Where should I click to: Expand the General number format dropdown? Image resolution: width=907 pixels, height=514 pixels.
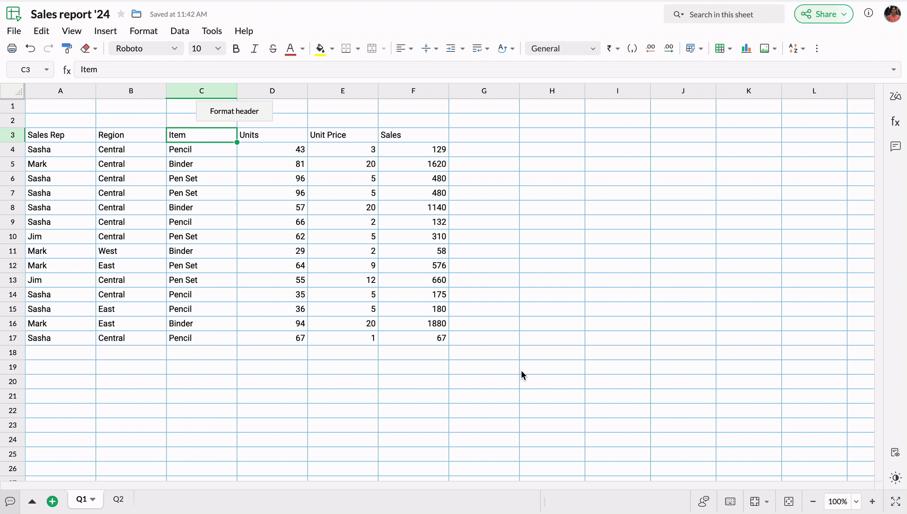(x=563, y=49)
